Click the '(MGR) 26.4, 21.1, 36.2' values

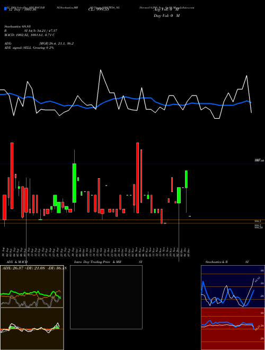click(56, 43)
